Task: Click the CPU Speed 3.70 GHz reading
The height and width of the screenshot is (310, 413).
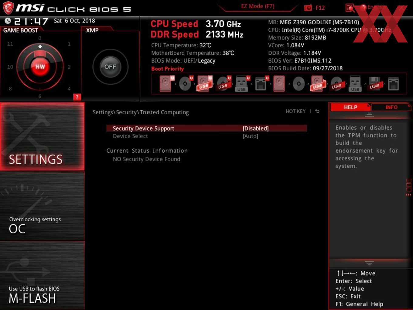Action: (196, 24)
